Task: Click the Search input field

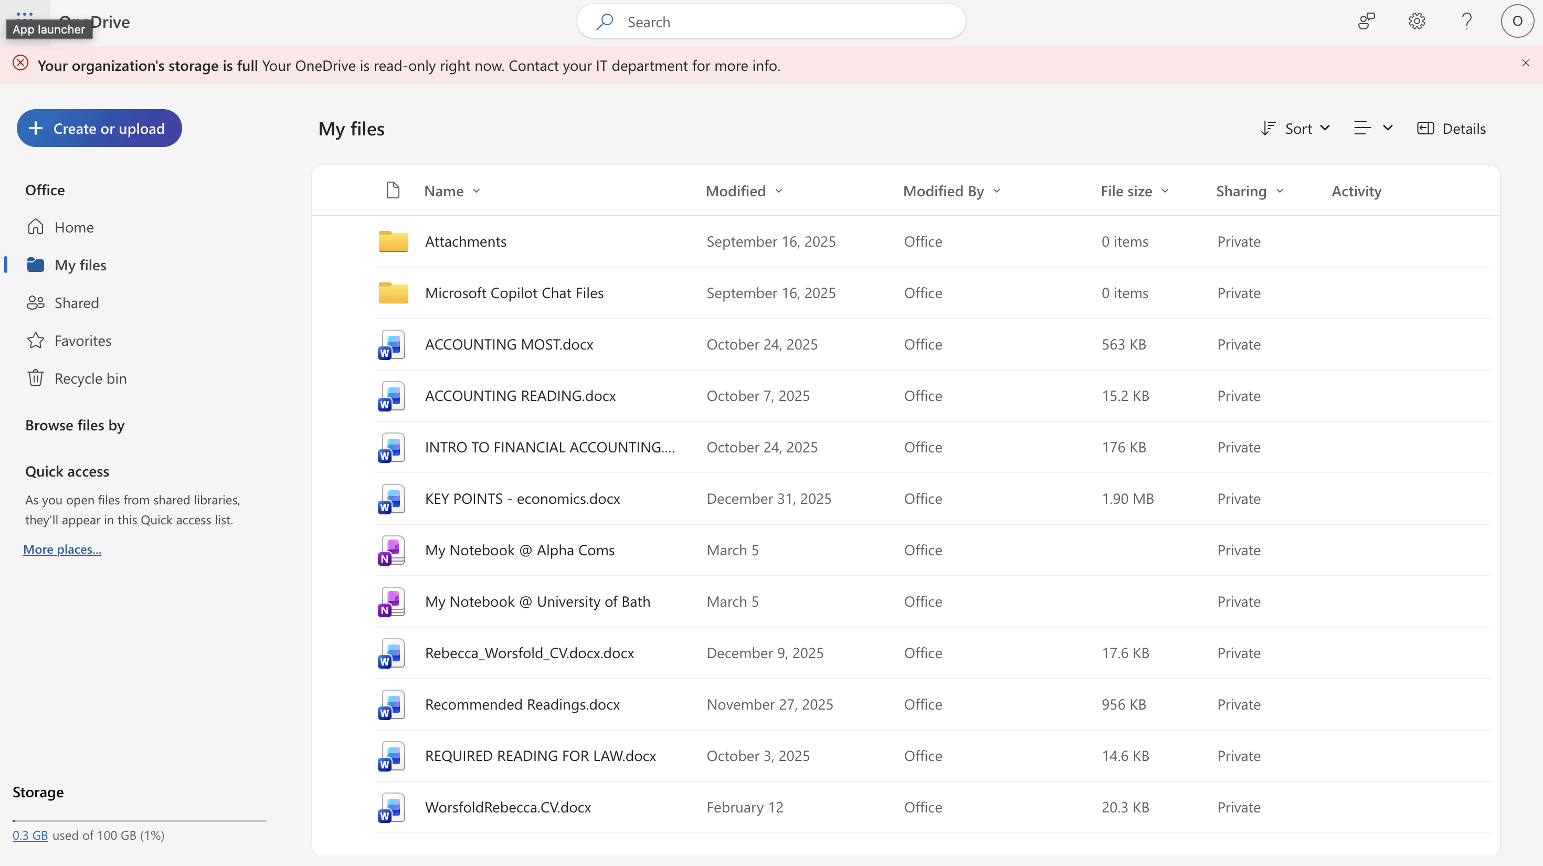Action: pos(770,21)
